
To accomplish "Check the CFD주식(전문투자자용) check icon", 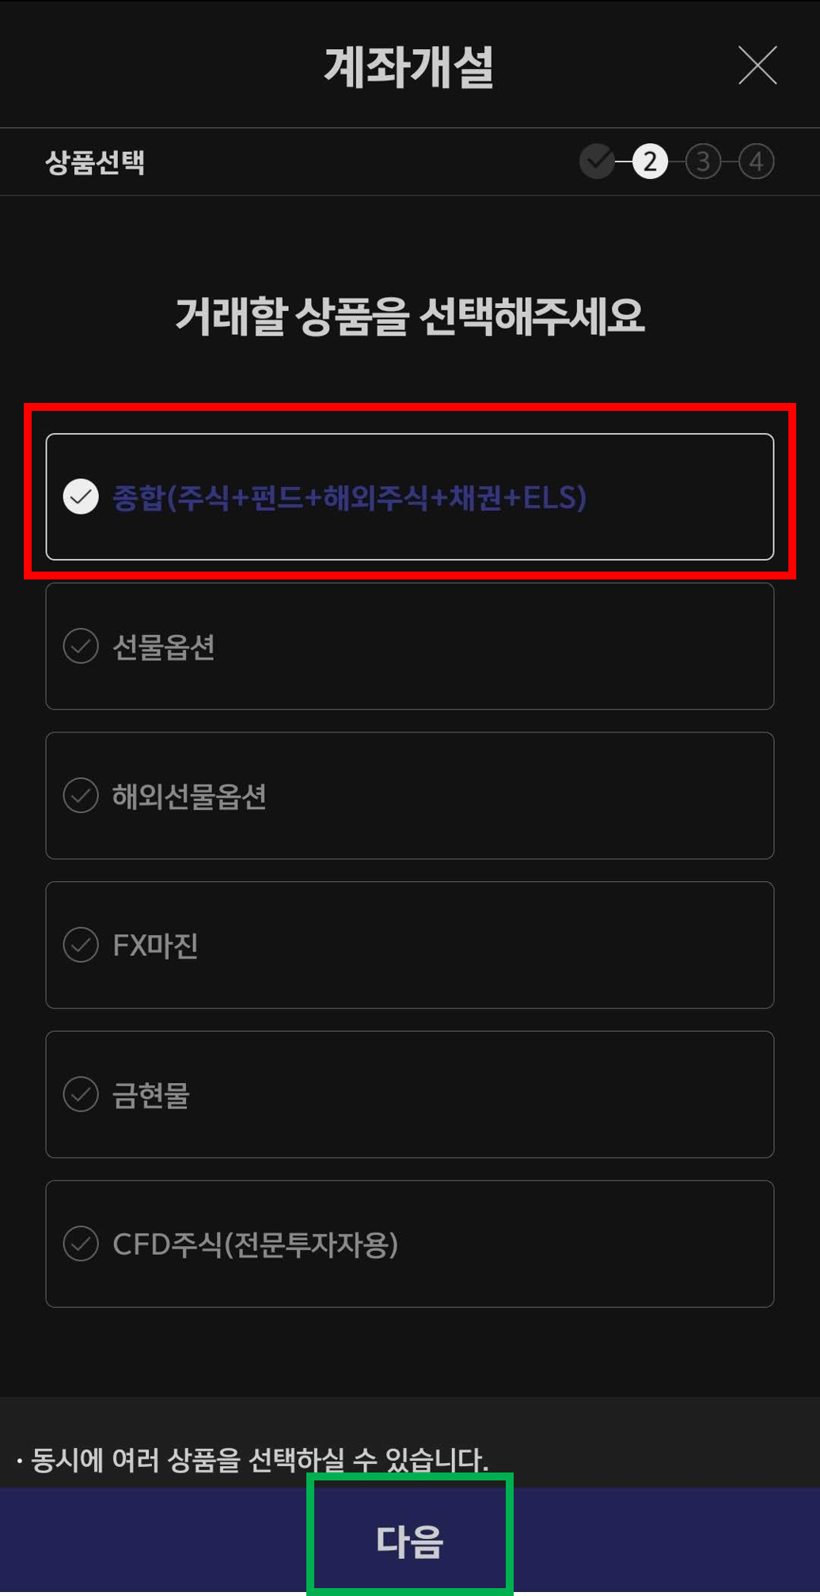I will pyautogui.click(x=81, y=1244).
